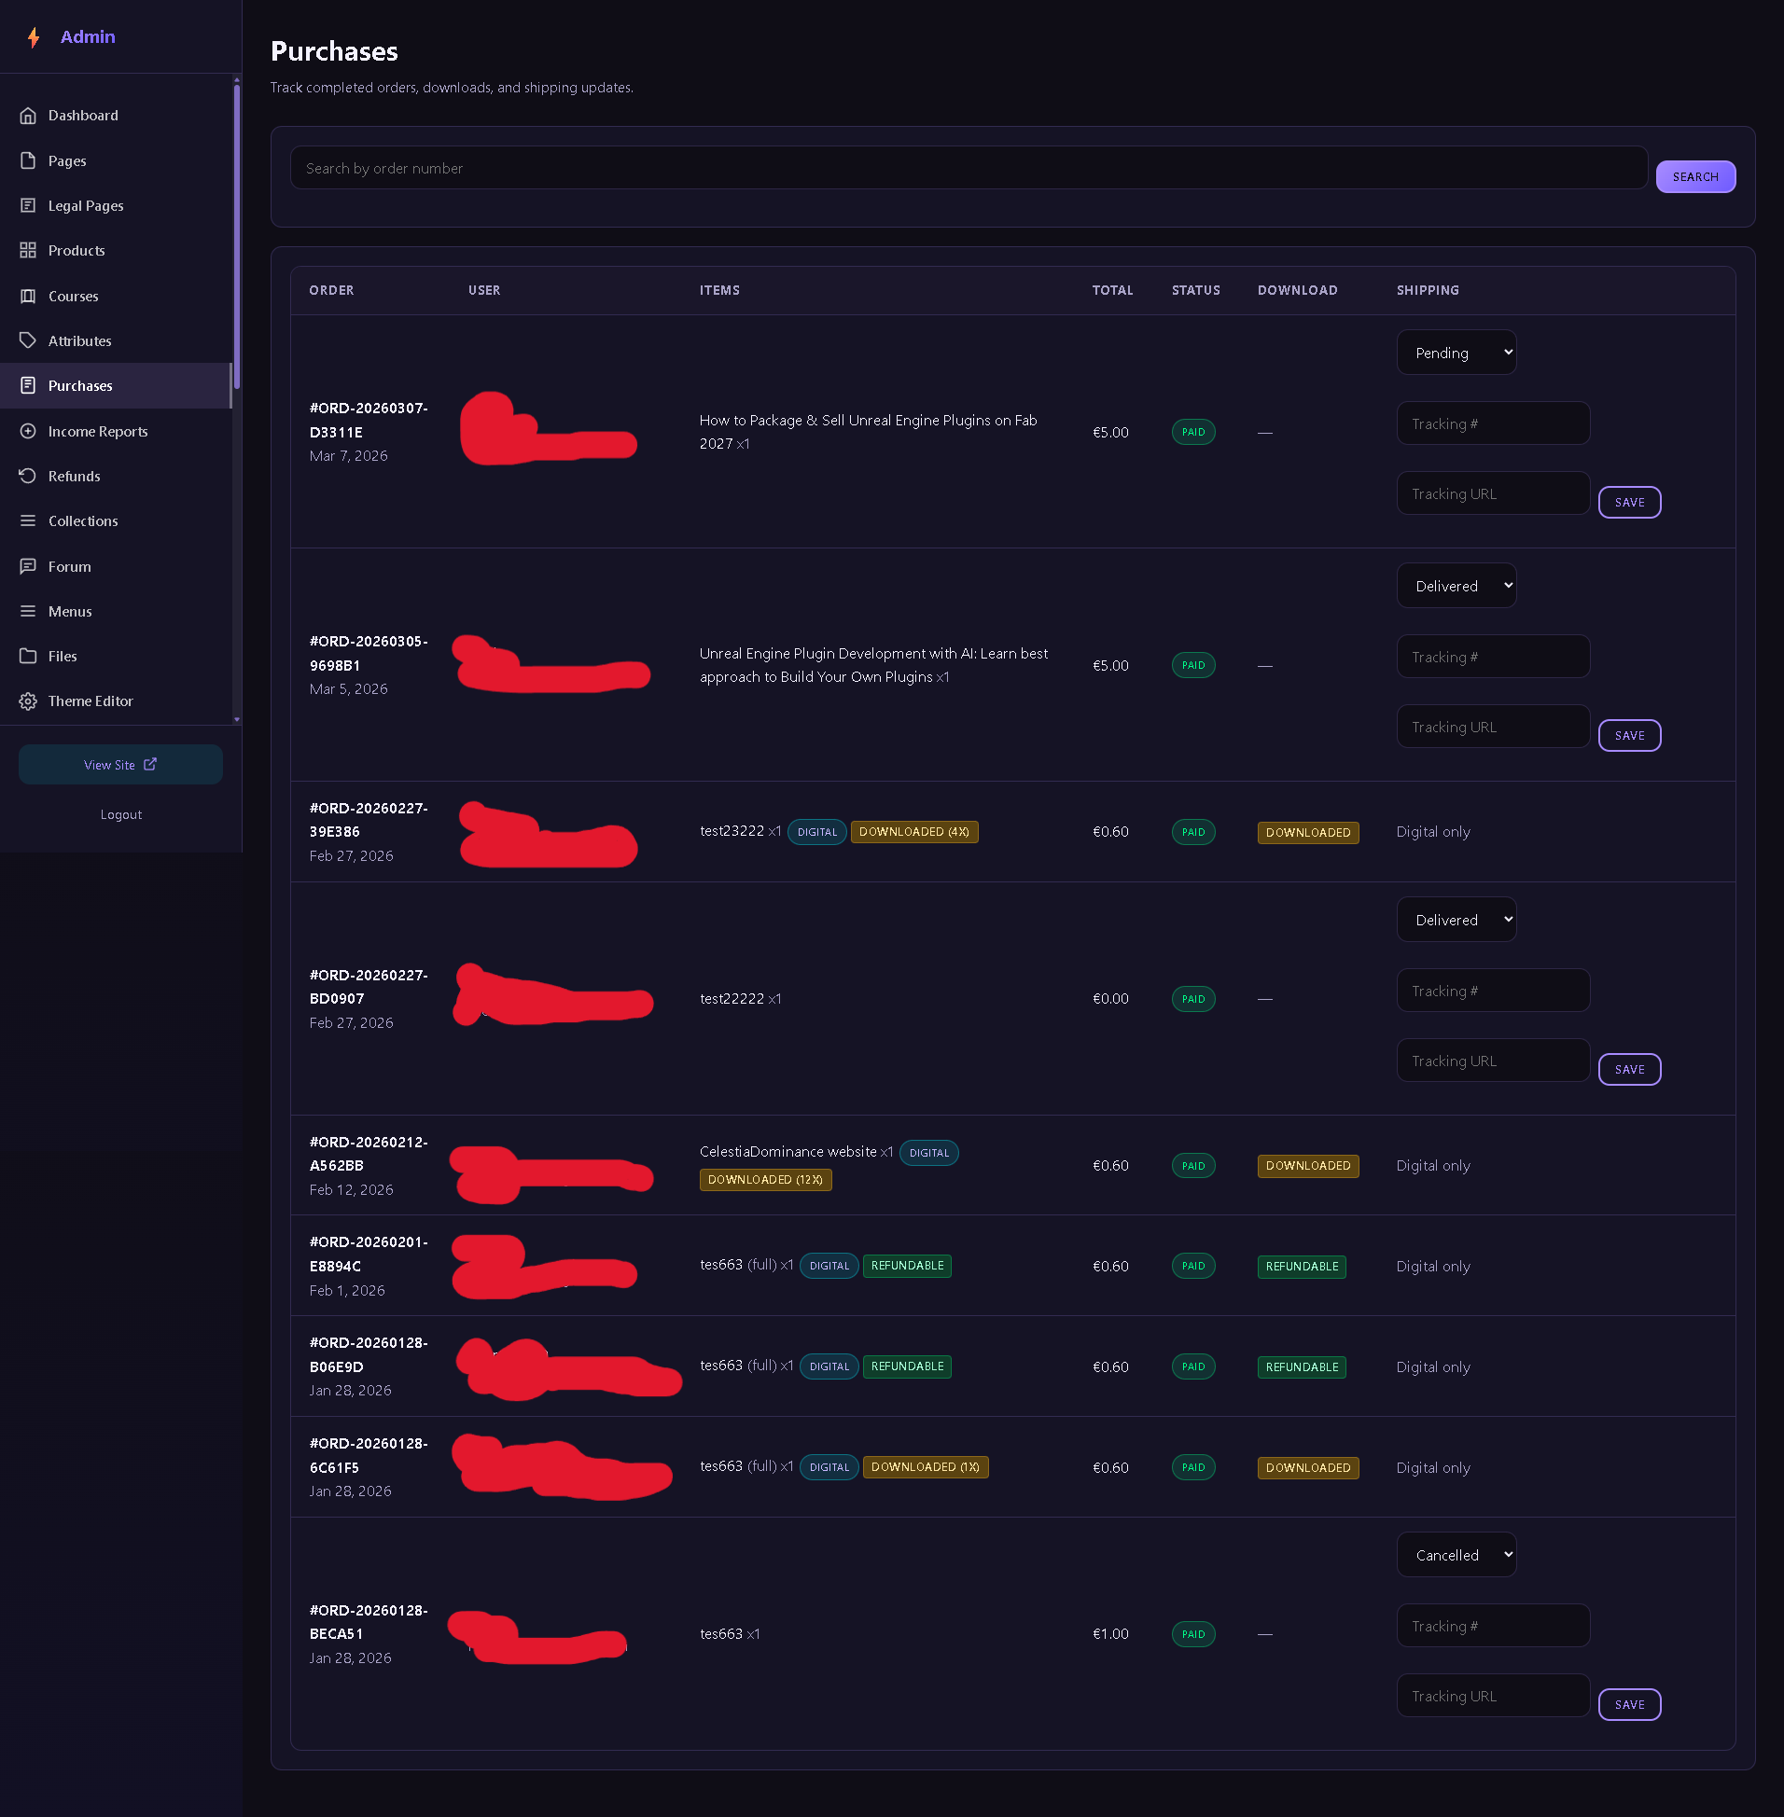Click Tracking # field for order 9698B1
The width and height of the screenshot is (1784, 1817).
[x=1493, y=657]
